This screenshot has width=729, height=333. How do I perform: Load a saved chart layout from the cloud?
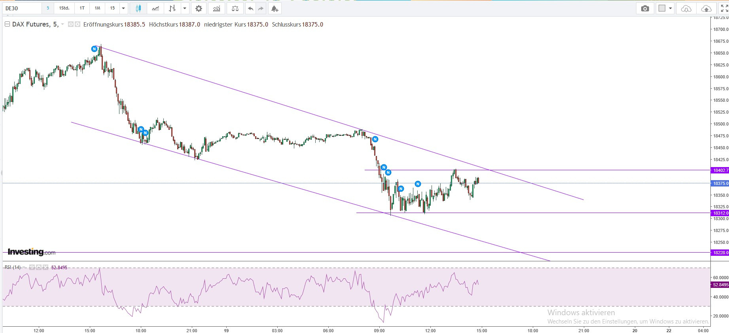(686, 8)
